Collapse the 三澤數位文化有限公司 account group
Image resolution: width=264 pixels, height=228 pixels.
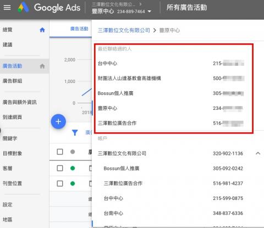(258, 153)
